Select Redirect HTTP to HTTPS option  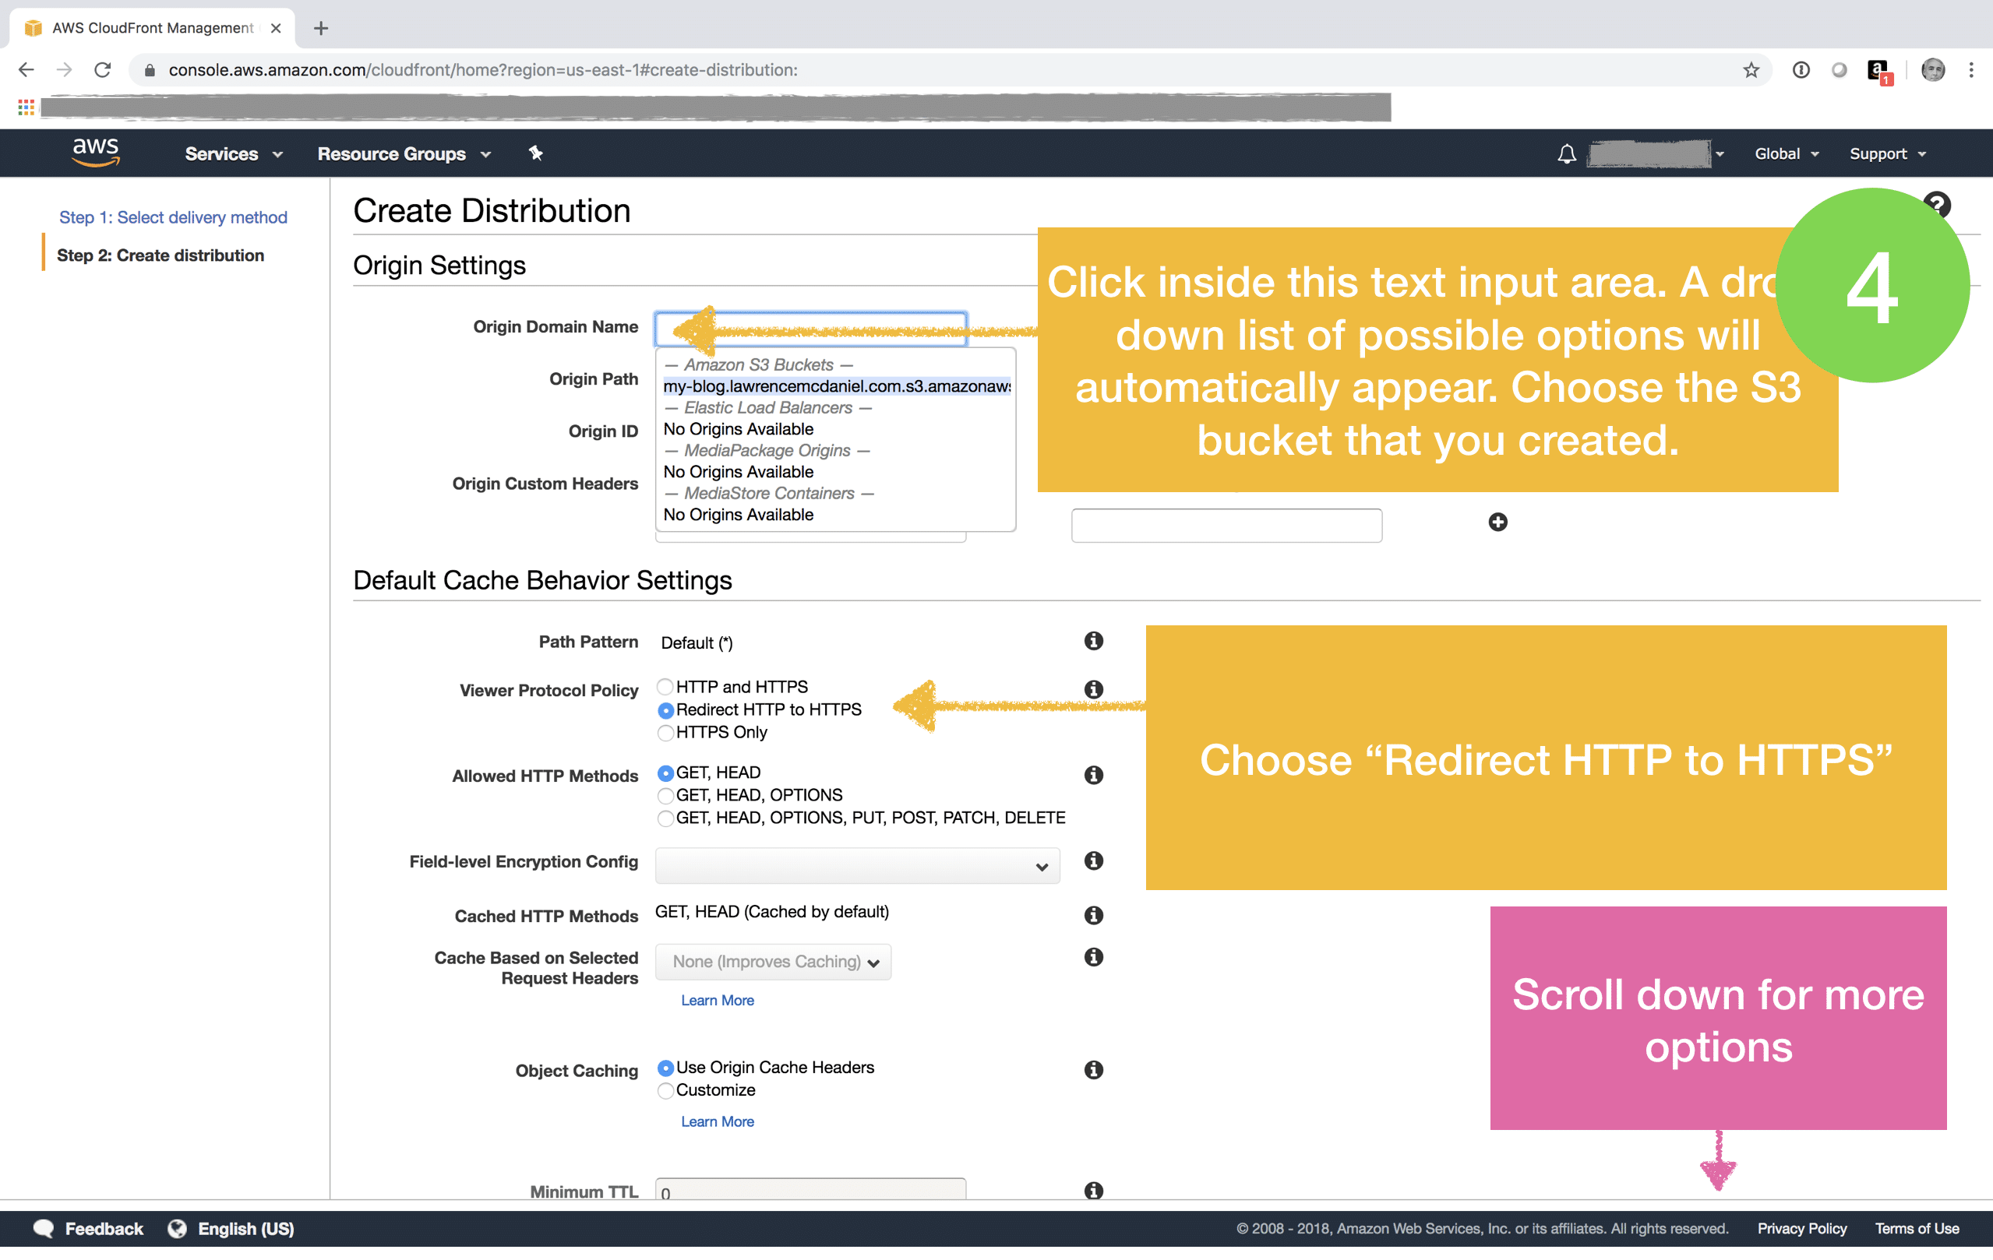point(665,710)
